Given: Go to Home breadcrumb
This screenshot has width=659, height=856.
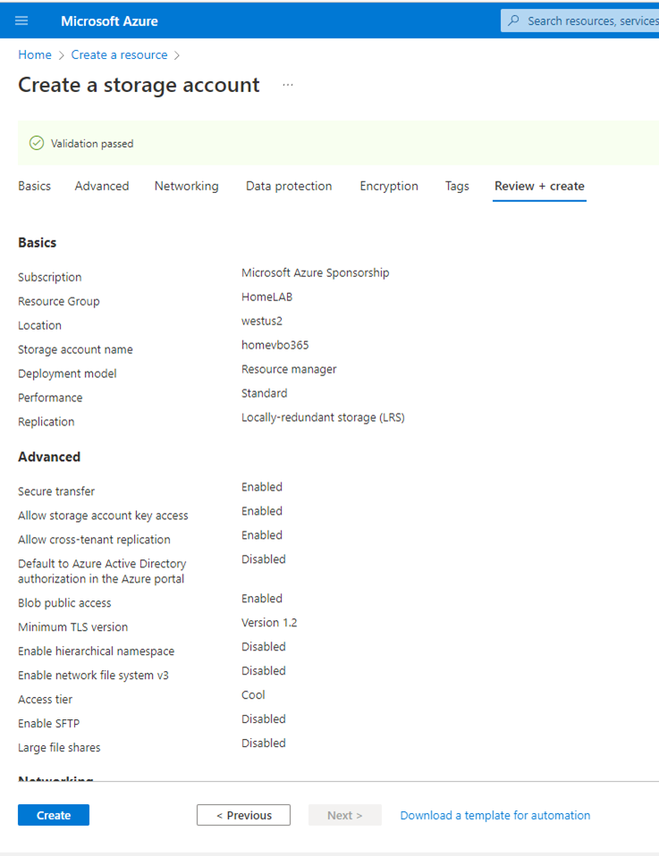Looking at the screenshot, I should (x=35, y=55).
